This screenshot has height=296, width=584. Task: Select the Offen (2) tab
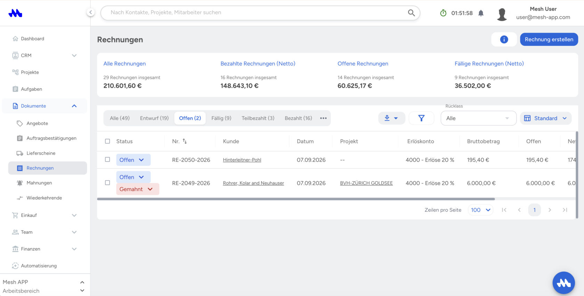(190, 118)
